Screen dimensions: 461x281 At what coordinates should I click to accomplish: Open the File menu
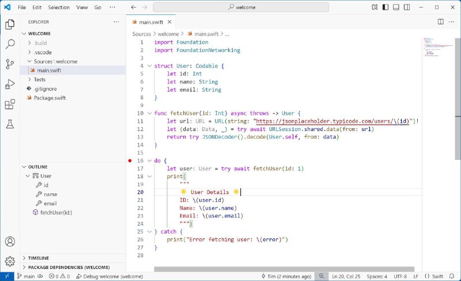point(22,8)
